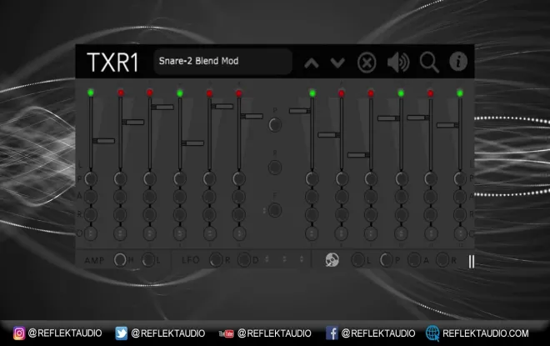550x346 pixels.
Task: Open the magnifying glass search
Action: (429, 63)
